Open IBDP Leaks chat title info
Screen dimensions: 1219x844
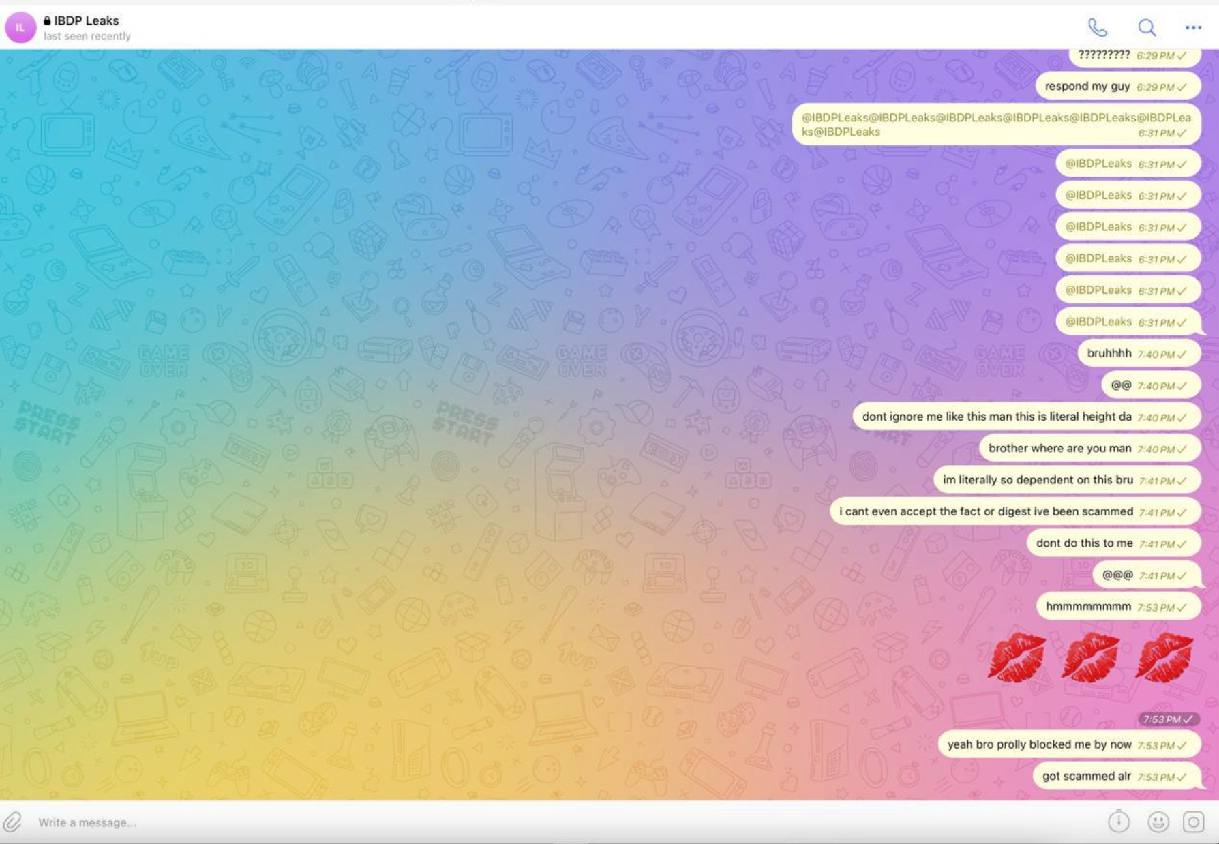[86, 20]
